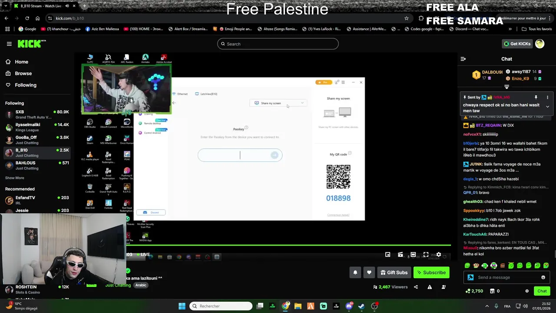The height and width of the screenshot is (313, 556).
Task: Open BAHLOUS channel in sidebar
Action: tap(37, 165)
